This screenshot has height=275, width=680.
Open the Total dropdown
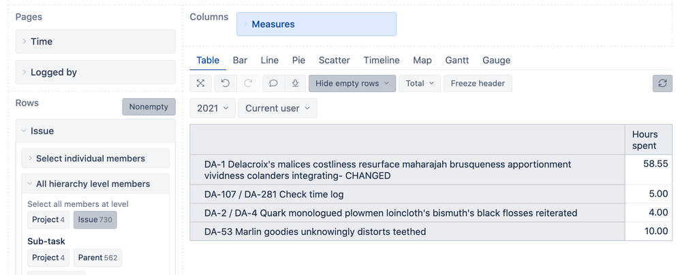[x=420, y=84]
